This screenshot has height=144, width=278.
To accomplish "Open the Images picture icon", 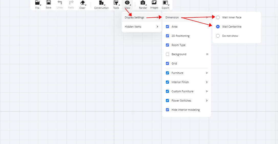I will (x=154, y=3).
